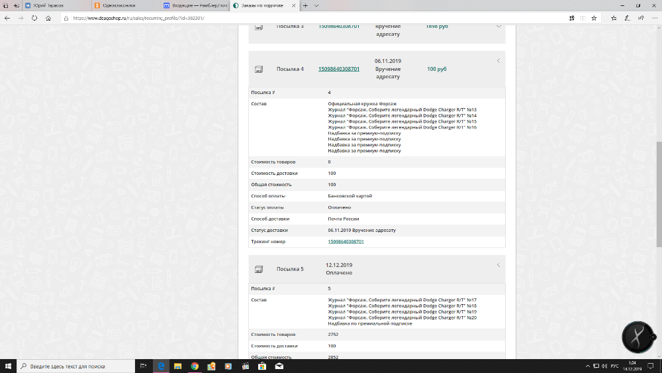This screenshot has height=373, width=662.
Task: Open the browser back navigation arrow
Action: [7, 18]
